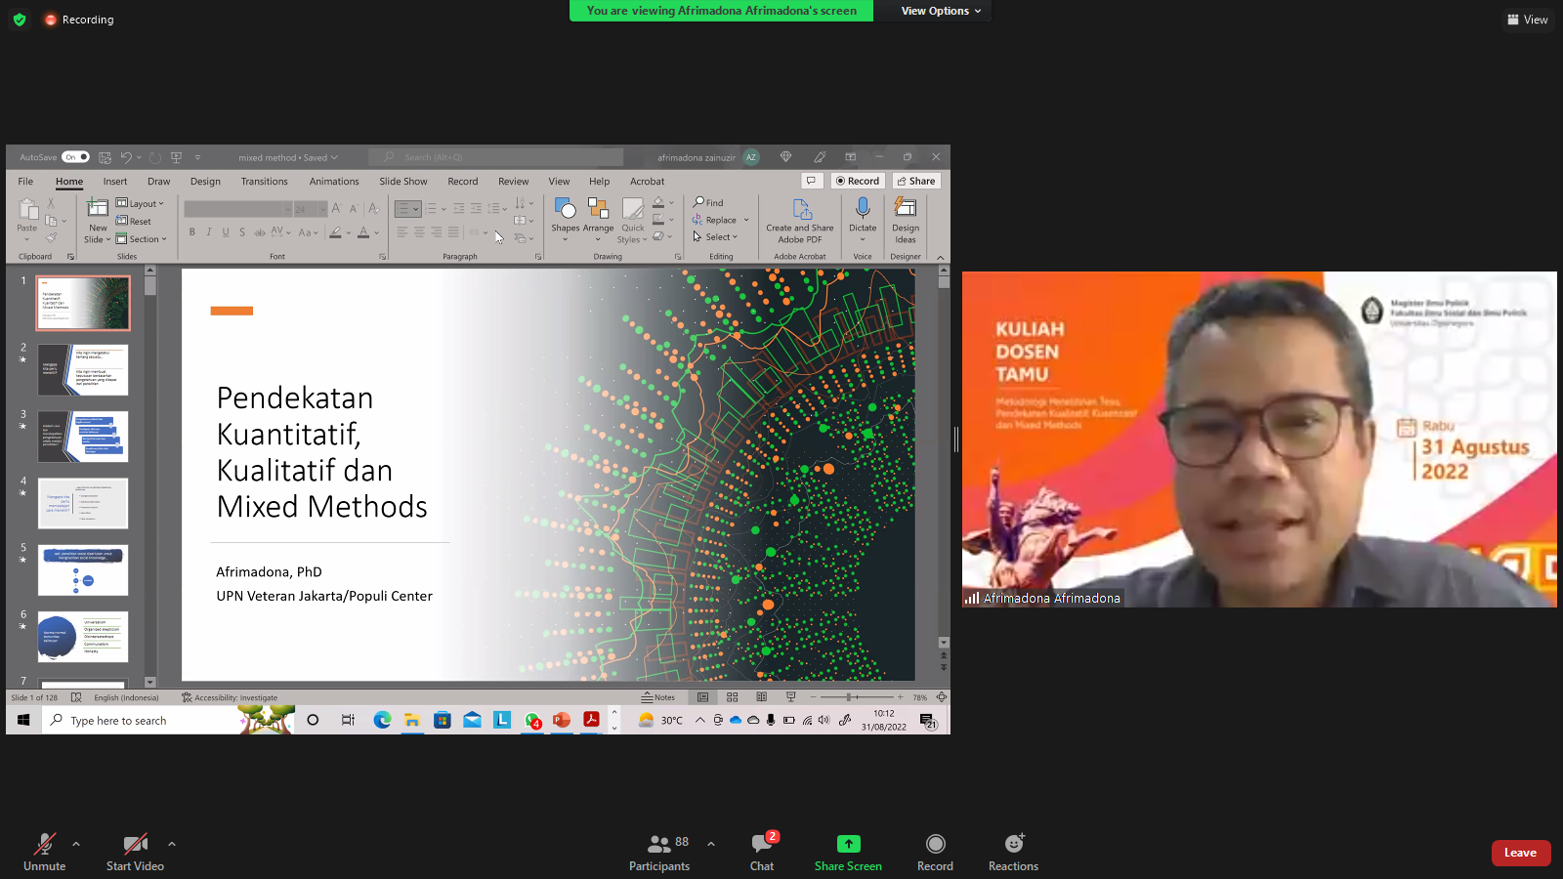Image resolution: width=1563 pixels, height=879 pixels.
Task: Toggle the AutoSave switch
Action: 75,157
